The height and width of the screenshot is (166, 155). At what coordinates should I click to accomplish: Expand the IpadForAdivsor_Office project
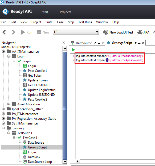[x=3, y=109]
